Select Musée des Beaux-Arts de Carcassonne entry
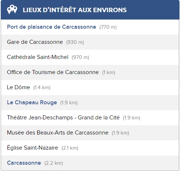The image size is (181, 171). point(58,133)
